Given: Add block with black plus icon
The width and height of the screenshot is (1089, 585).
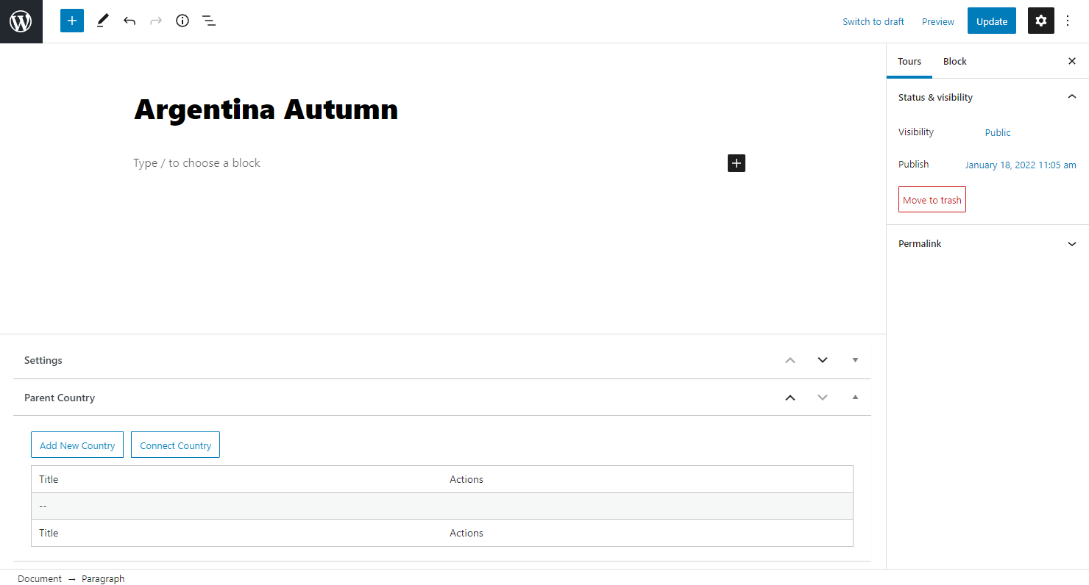Looking at the screenshot, I should pyautogui.click(x=737, y=163).
